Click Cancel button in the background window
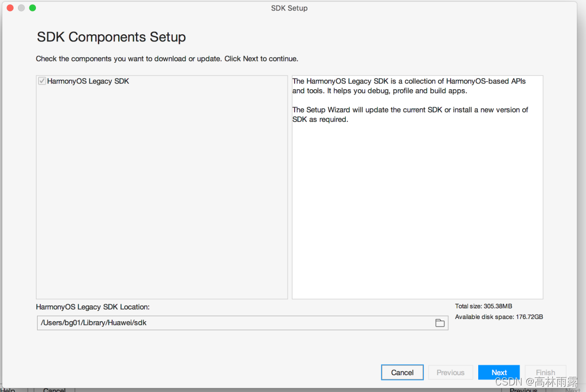586x392 pixels. pyautogui.click(x=54, y=389)
